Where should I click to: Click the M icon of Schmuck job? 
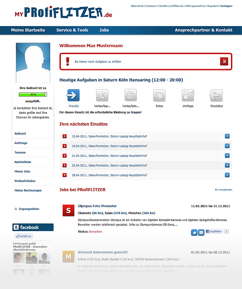tap(68, 257)
